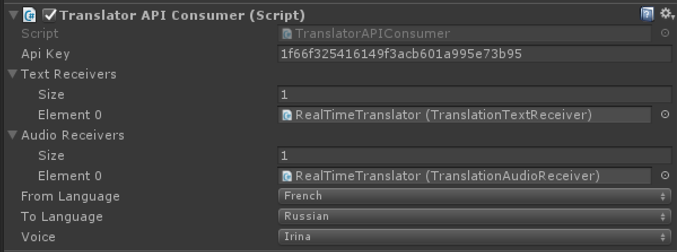Collapse the Translator API Consumer component
The image size is (677, 252).
pos(14,16)
